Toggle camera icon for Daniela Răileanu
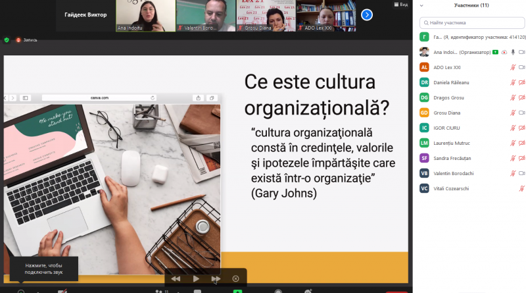The height and width of the screenshot is (293, 526). (522, 82)
